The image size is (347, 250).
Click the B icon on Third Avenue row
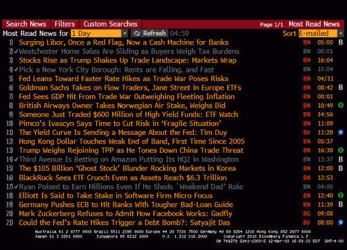tap(341, 159)
